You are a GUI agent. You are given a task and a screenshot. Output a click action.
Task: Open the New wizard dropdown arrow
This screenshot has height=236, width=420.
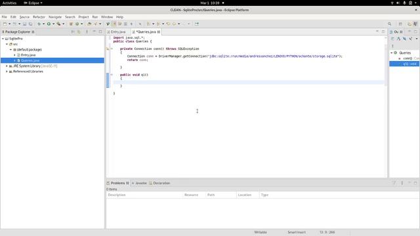9,24
